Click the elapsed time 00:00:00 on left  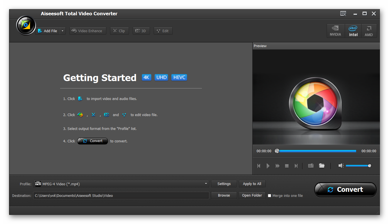tap(264, 151)
